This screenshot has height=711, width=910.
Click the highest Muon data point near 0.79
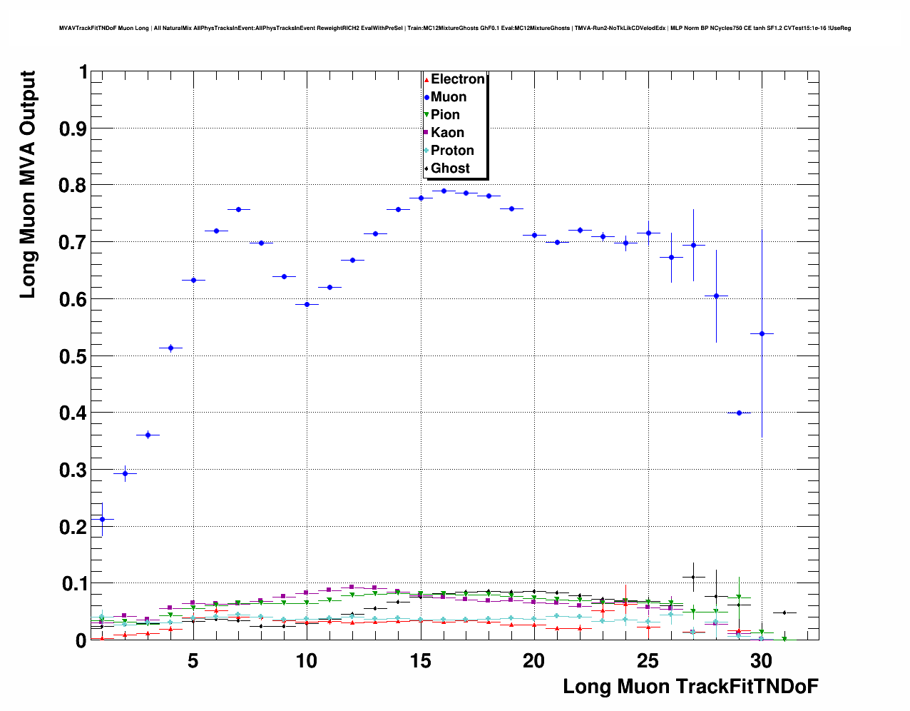(x=444, y=191)
